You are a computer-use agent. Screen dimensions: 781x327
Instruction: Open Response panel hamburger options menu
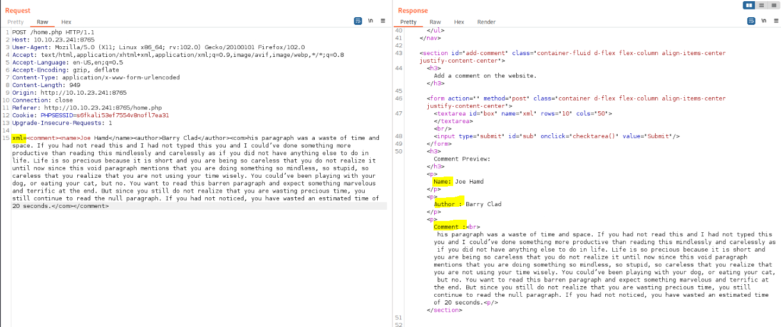pos(775,21)
